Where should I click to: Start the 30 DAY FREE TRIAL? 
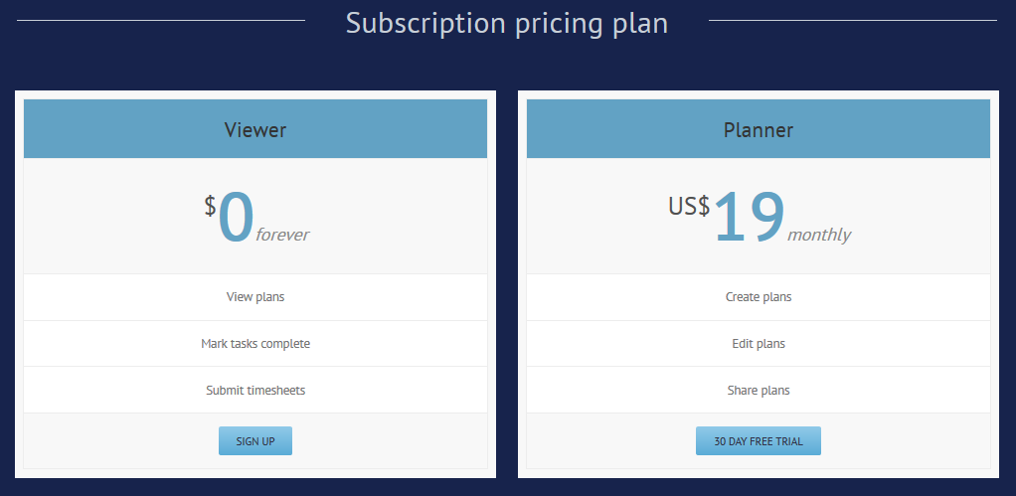tap(759, 441)
